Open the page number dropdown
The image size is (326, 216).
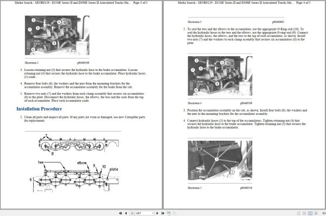(x=153, y=213)
